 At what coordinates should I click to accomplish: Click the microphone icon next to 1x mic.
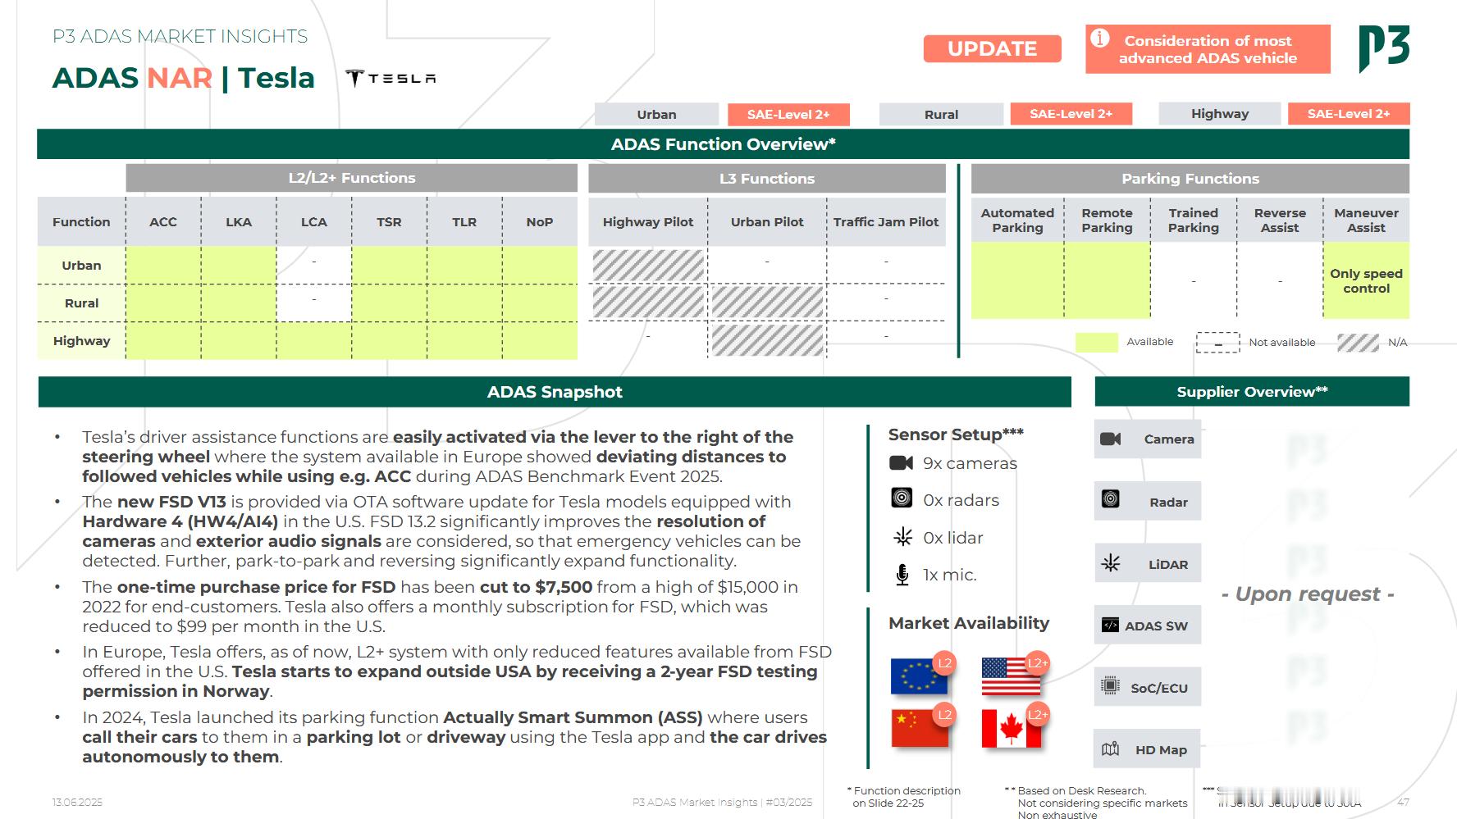click(x=902, y=575)
